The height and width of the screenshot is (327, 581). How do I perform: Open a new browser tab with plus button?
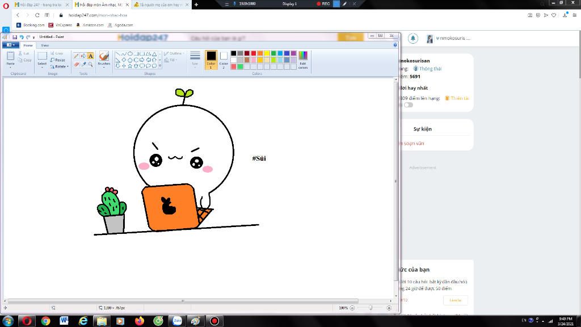point(196,5)
